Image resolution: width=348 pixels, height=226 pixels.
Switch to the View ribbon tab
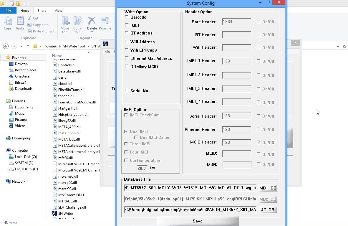tap(58, 10)
